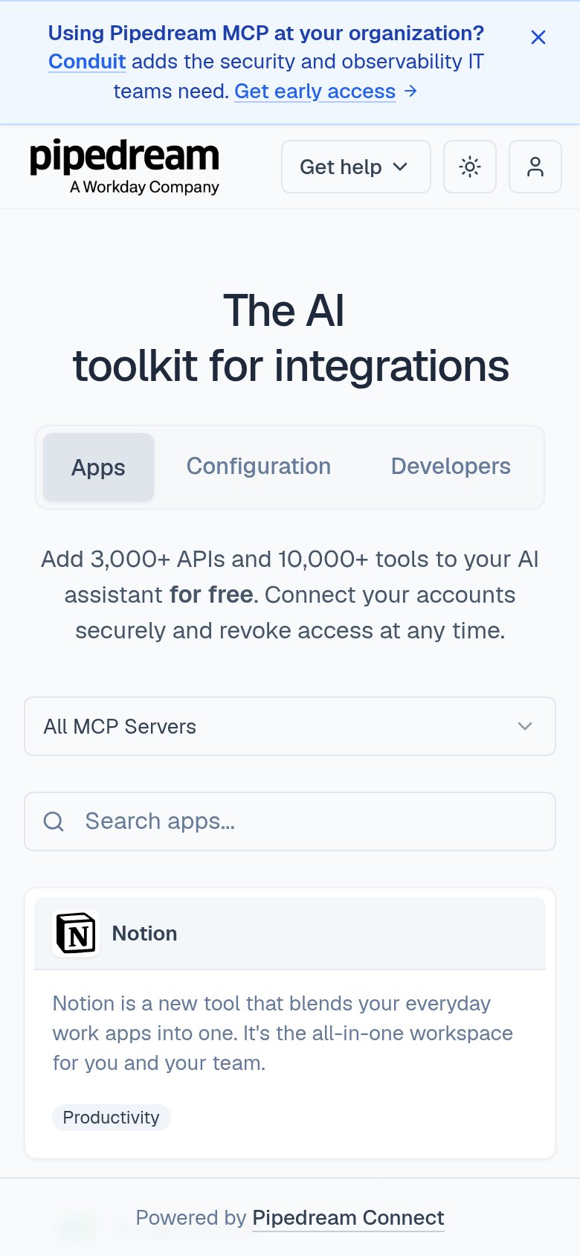Follow the Get early access link

coord(315,92)
